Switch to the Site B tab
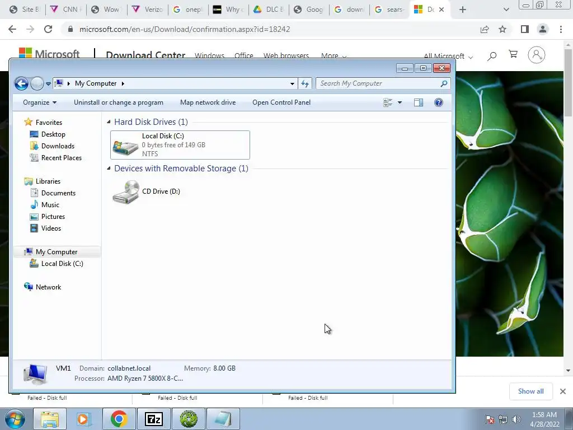 (24, 10)
